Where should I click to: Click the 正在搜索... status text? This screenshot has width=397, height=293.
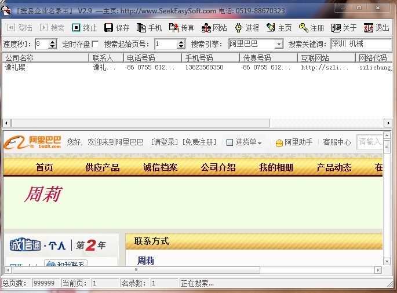click(197, 283)
